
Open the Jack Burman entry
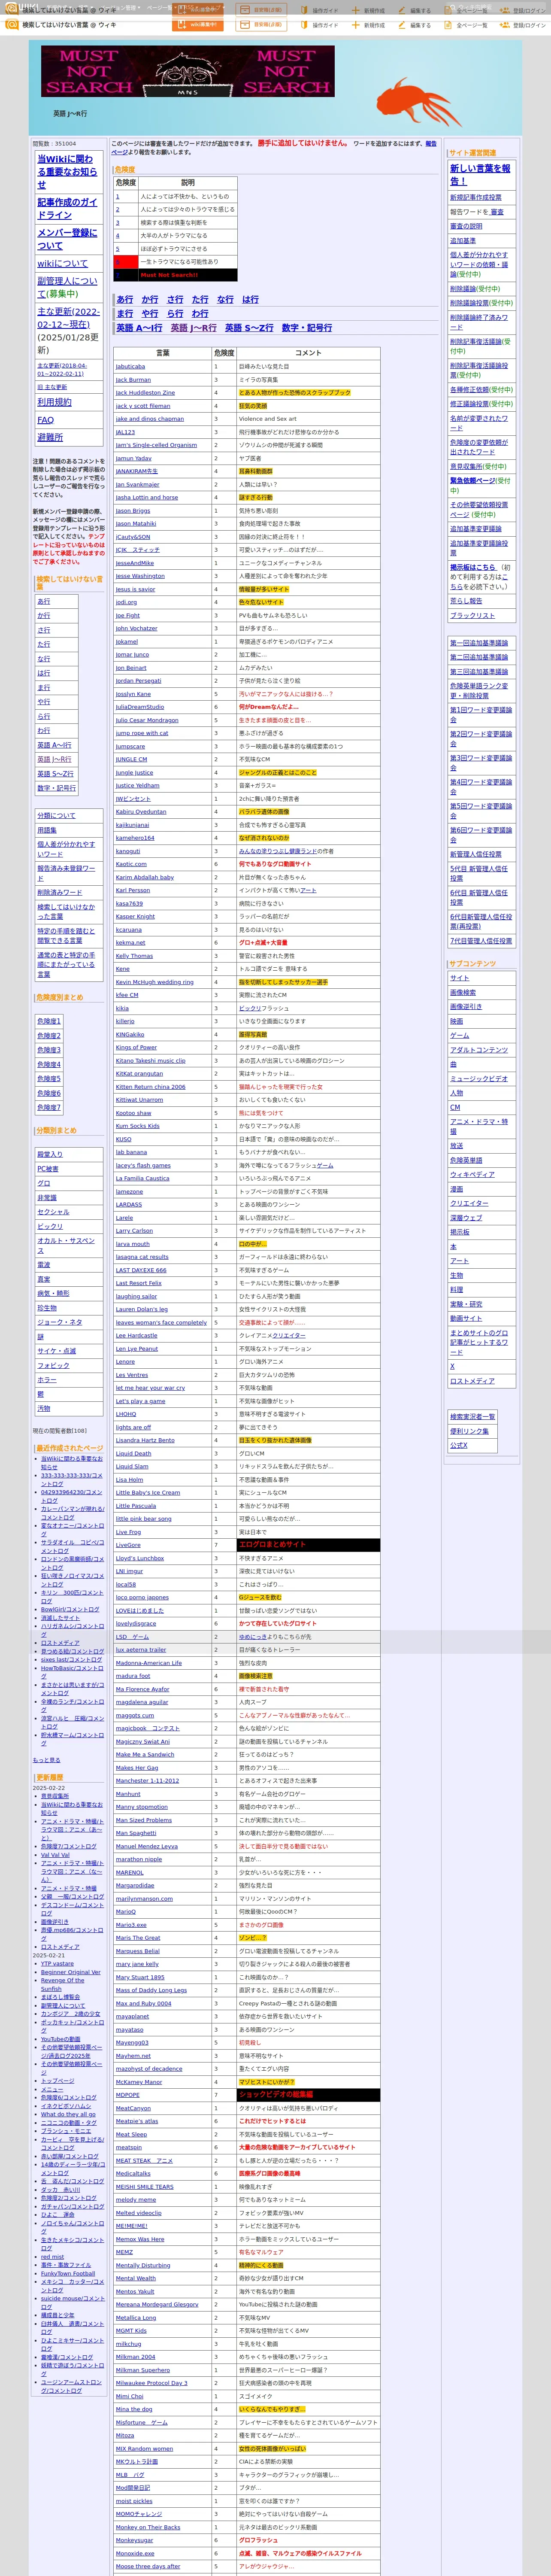point(133,380)
